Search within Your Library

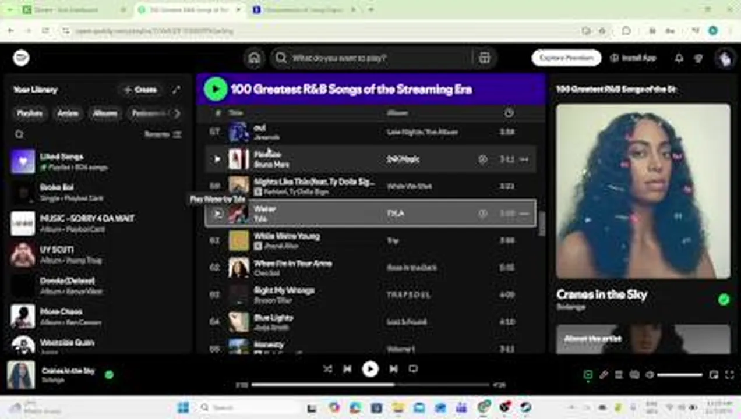click(x=19, y=134)
